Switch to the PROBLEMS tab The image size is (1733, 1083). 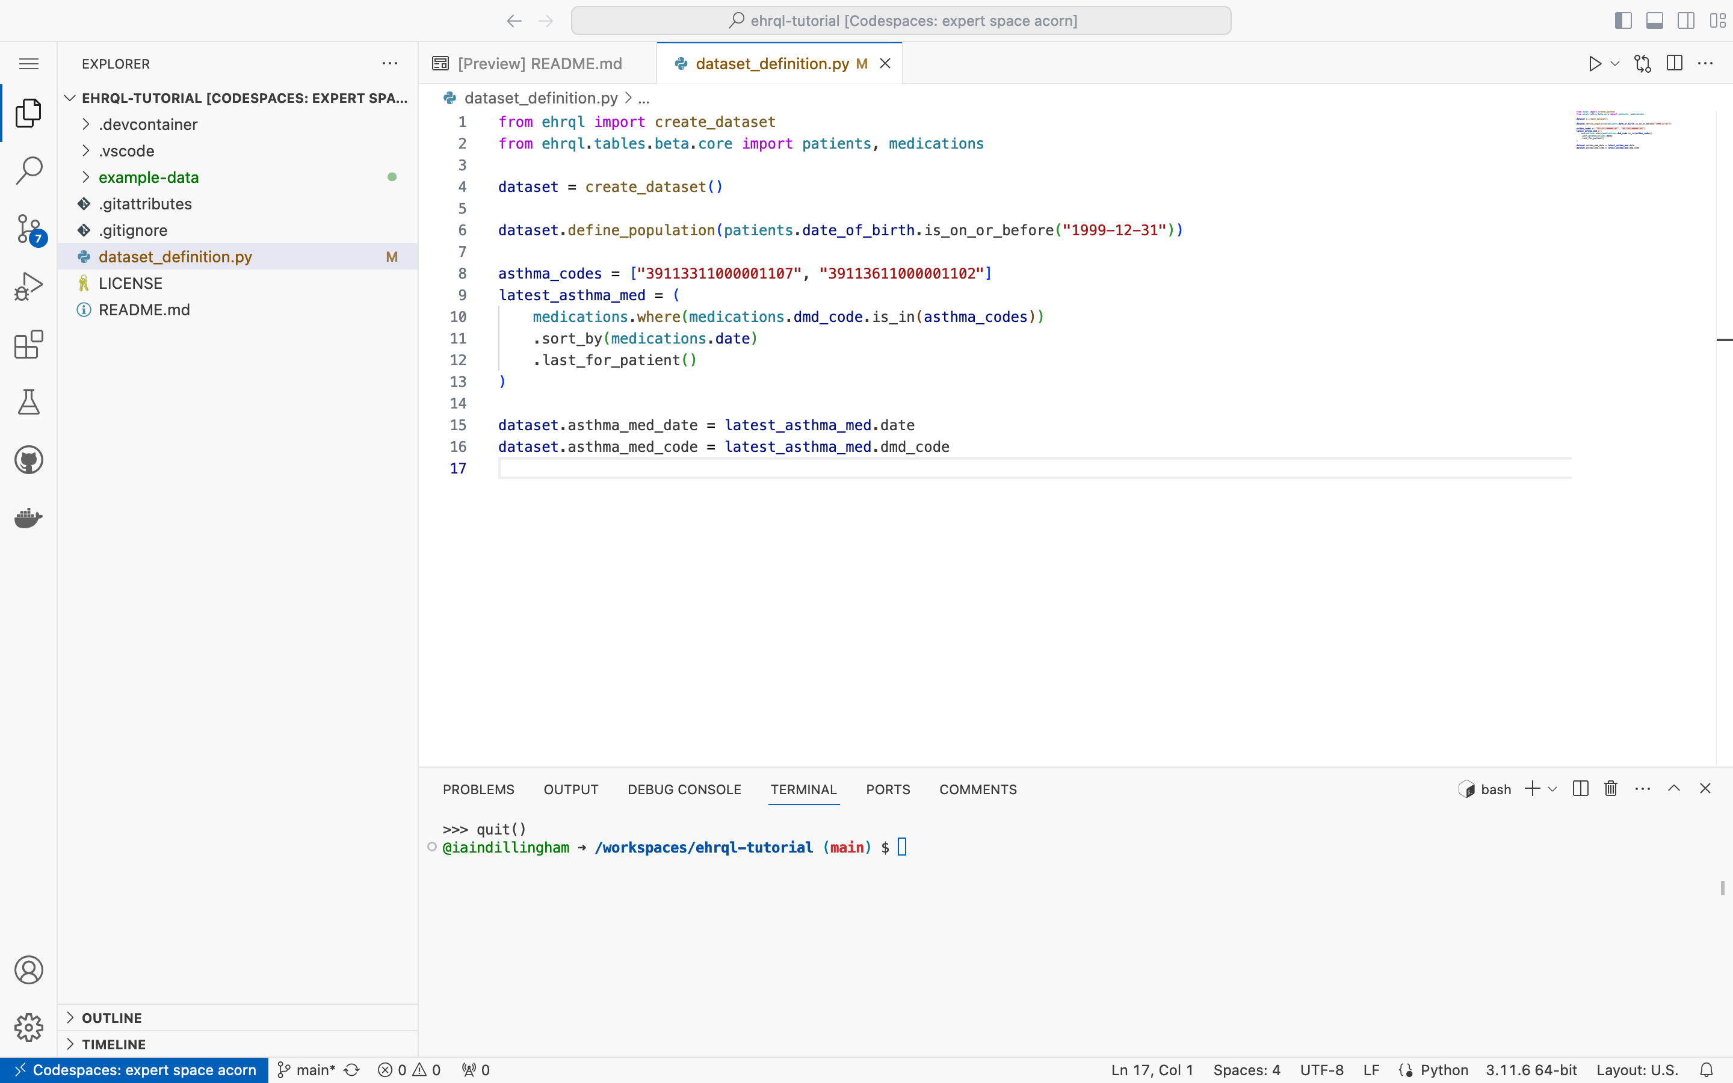click(x=478, y=789)
